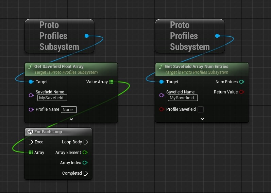Click the Array Index output pin
This screenshot has height=193, width=271.
pos(85,163)
